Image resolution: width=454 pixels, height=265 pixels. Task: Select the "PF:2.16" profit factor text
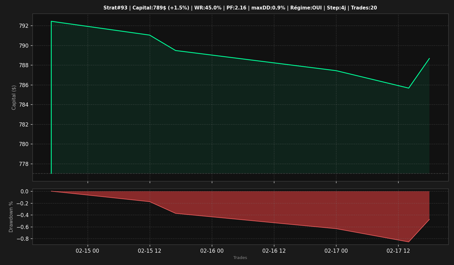(236, 8)
